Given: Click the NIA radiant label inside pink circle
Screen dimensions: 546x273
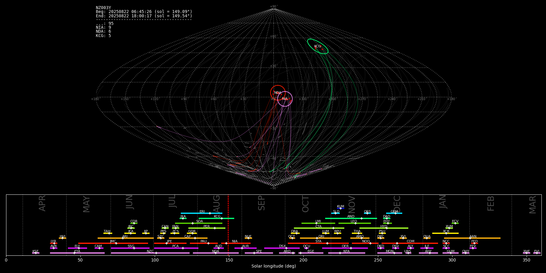Looking at the screenshot, I should (285, 99).
